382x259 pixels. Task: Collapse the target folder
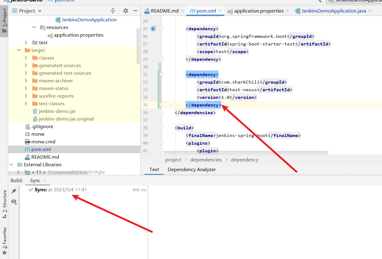[19, 50]
